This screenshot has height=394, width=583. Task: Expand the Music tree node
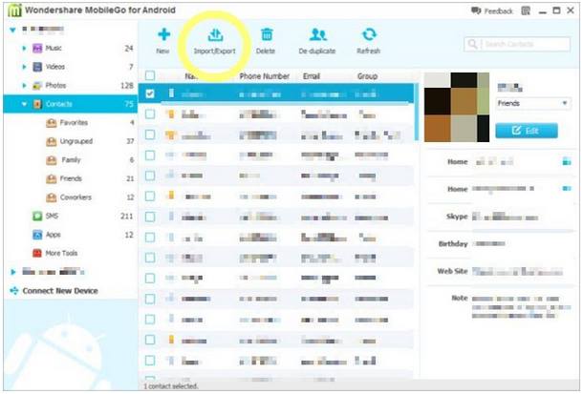[24, 49]
